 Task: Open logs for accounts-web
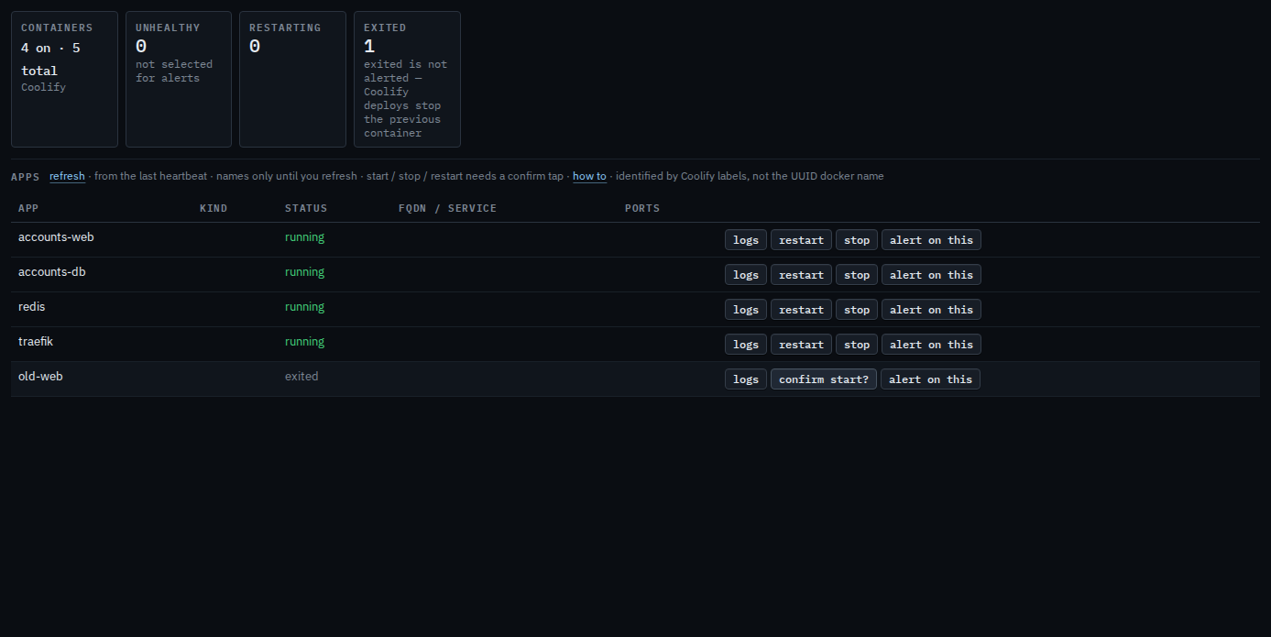pyautogui.click(x=746, y=240)
